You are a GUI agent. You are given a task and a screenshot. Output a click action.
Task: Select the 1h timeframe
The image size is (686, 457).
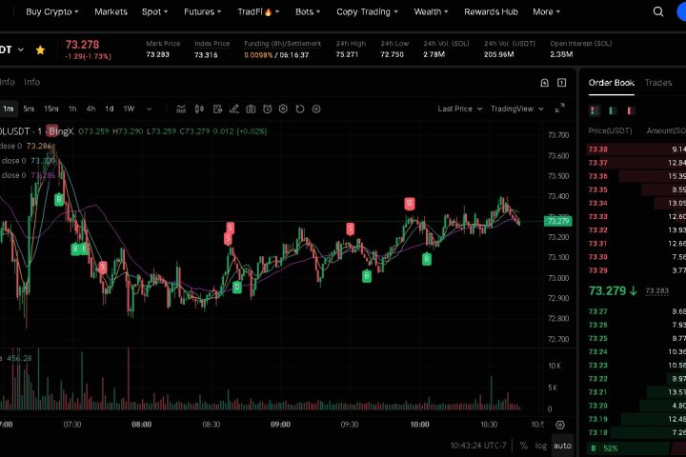tap(72, 109)
